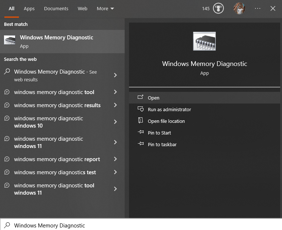Image resolution: width=282 pixels, height=230 pixels.
Task: Expand arrow for windows memory diagnostics test
Action: 116,172
